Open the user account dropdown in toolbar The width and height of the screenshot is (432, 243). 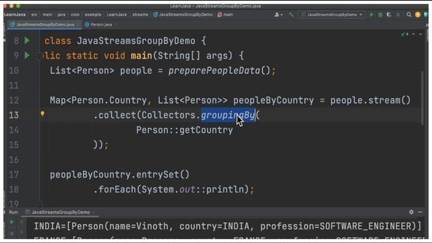coord(278,15)
